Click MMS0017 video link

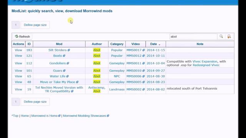(134, 50)
